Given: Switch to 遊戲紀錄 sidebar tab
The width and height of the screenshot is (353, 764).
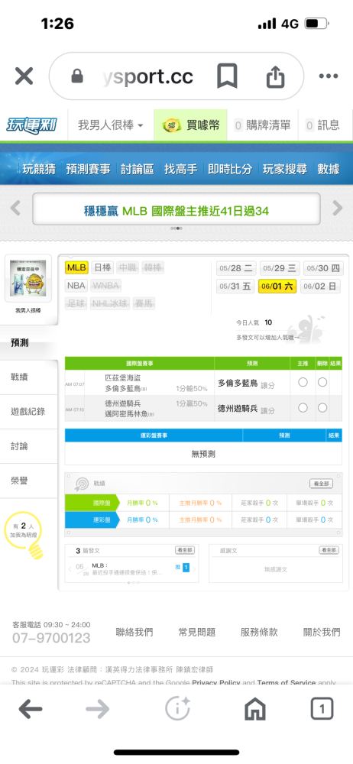Looking at the screenshot, I should tap(29, 412).
